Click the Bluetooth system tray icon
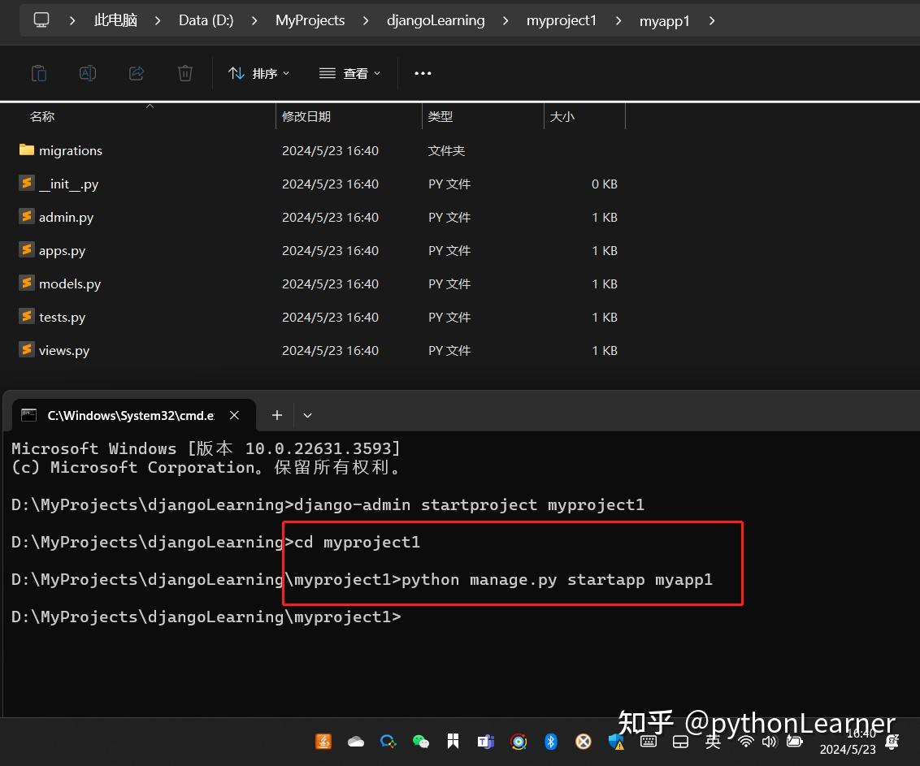The width and height of the screenshot is (920, 766). (x=551, y=742)
